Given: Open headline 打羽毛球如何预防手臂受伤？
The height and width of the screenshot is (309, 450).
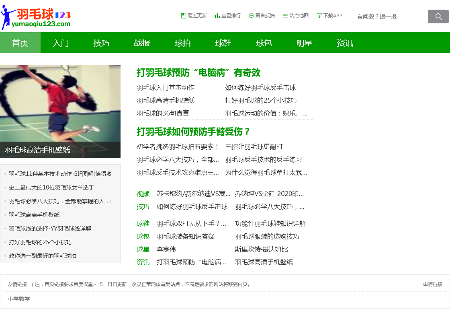Looking at the screenshot, I should point(193,132).
